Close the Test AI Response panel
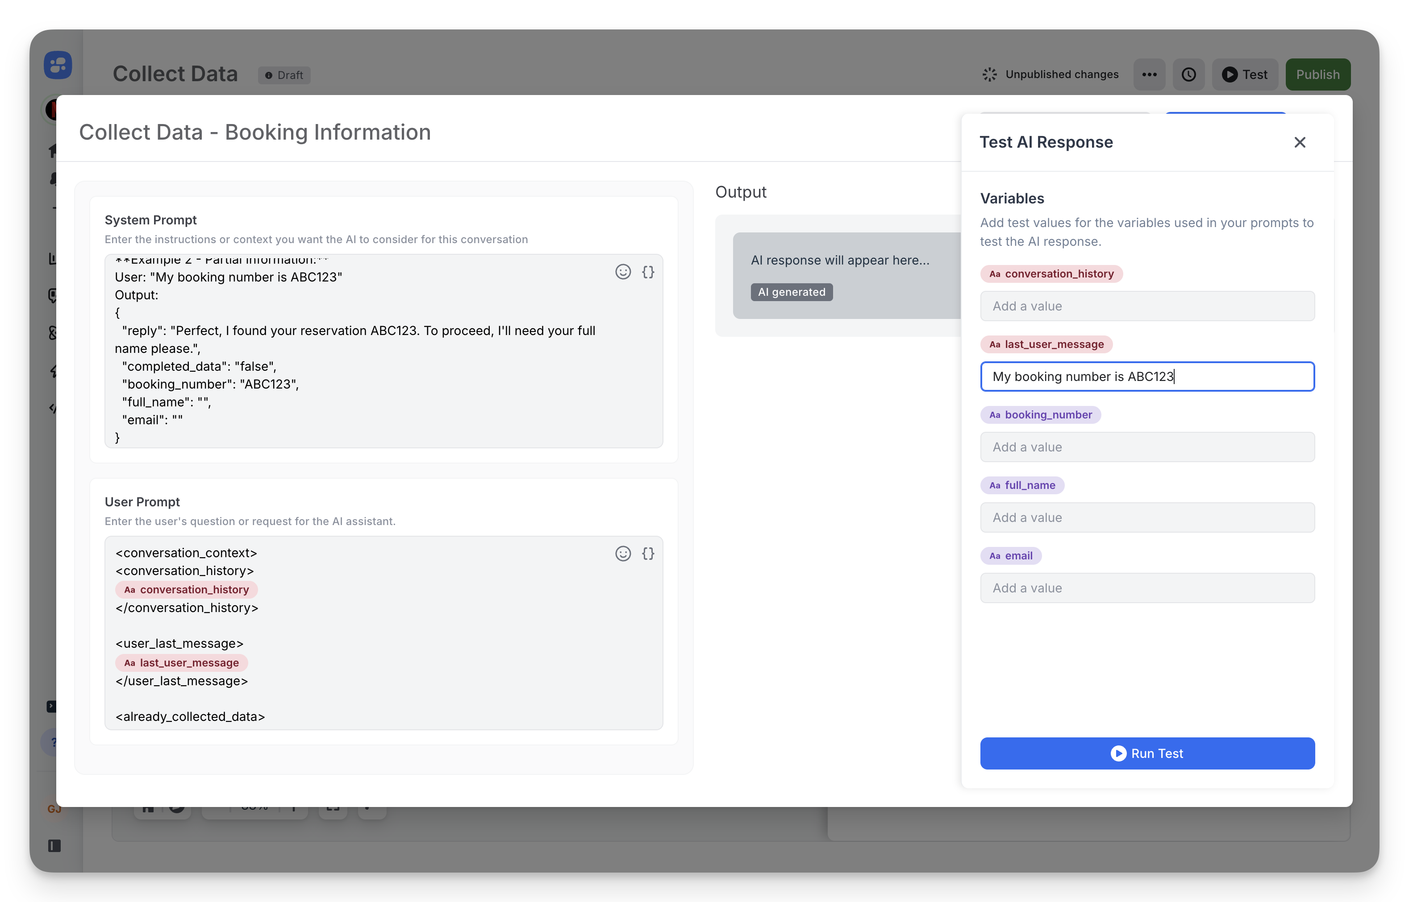 1300,142
